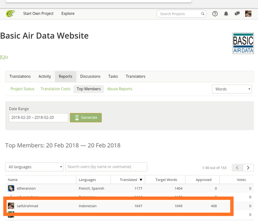Click the Date Range input field
The height and width of the screenshot is (221, 258).
38,117
